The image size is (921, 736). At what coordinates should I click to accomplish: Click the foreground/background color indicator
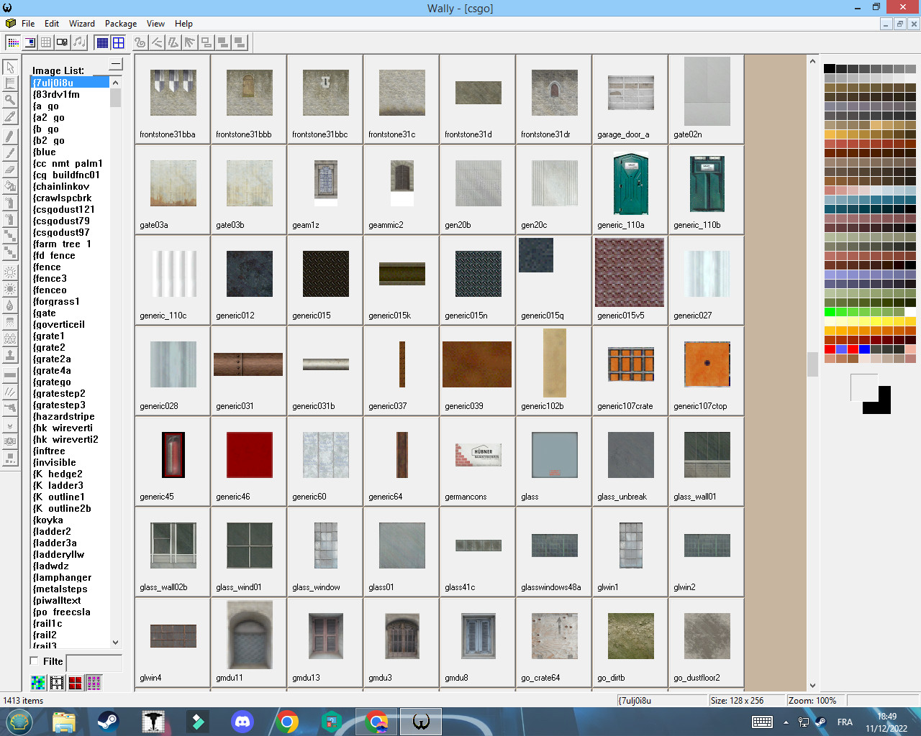point(871,394)
